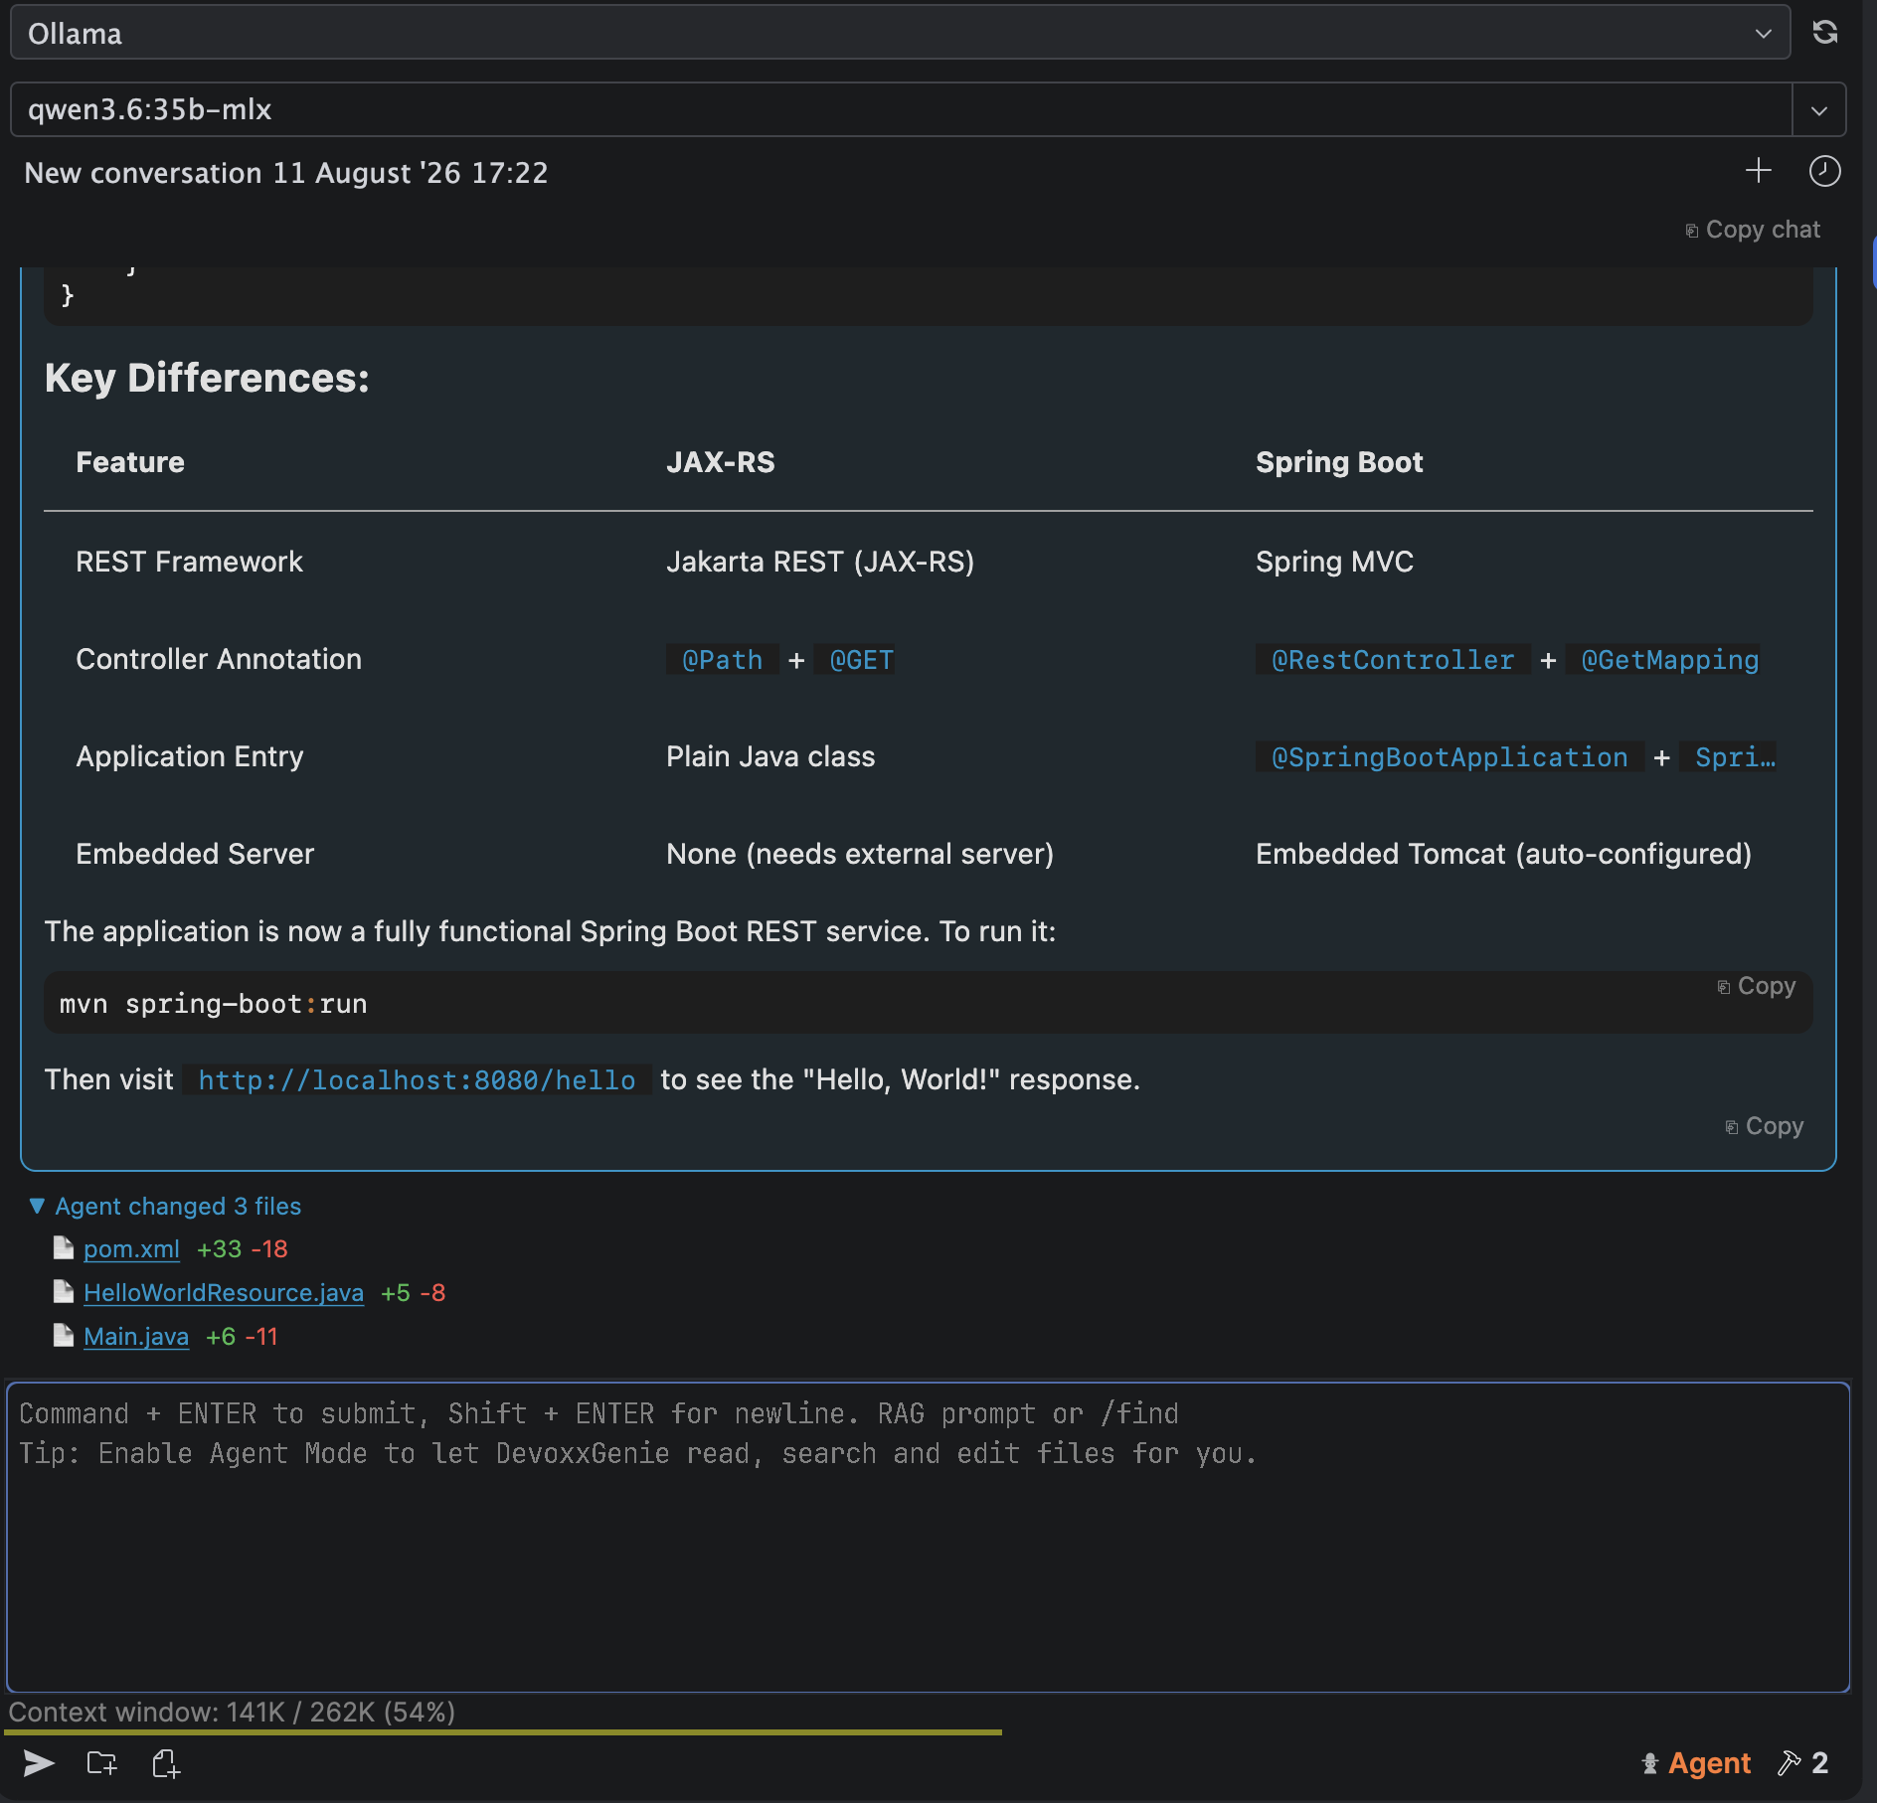
Task: Click the HelloWorldResource.java file icon
Action: (x=64, y=1291)
